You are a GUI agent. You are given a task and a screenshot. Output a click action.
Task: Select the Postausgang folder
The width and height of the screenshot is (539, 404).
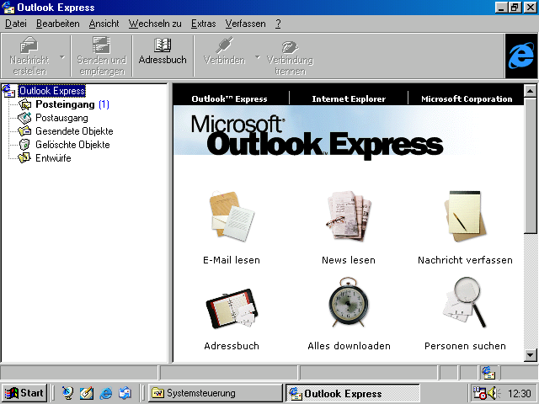pos(61,118)
